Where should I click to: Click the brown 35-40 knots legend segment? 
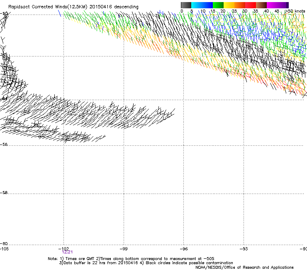coord(261,5)
